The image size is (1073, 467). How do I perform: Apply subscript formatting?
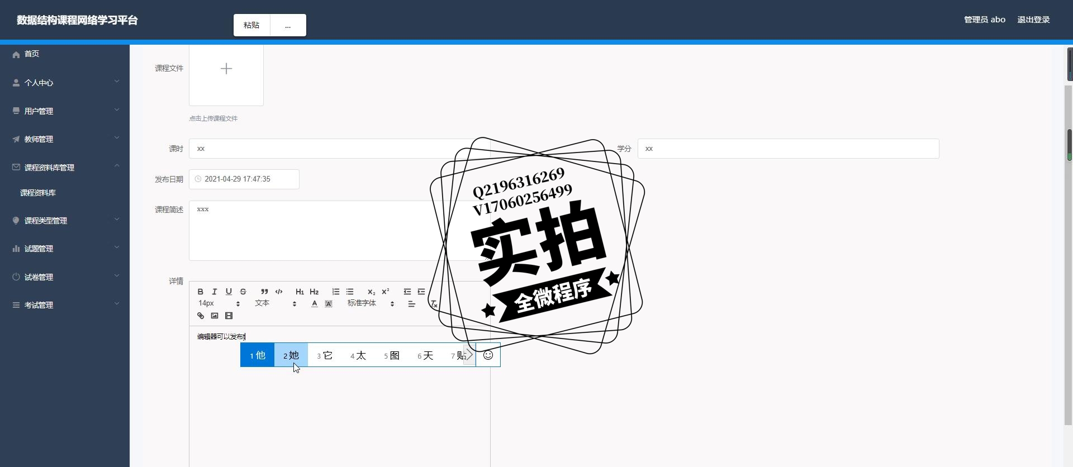[371, 292]
